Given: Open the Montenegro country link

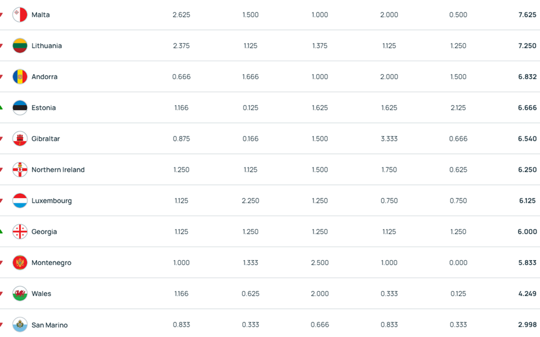Looking at the screenshot, I should (51, 263).
